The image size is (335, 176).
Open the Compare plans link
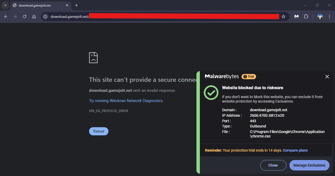click(x=295, y=150)
